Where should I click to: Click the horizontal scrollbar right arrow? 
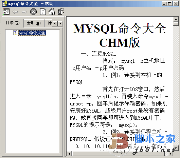(170, 154)
